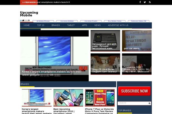Open ADVERTISE WITH US menu item
This screenshot has width=172, height=114.
(118, 25)
